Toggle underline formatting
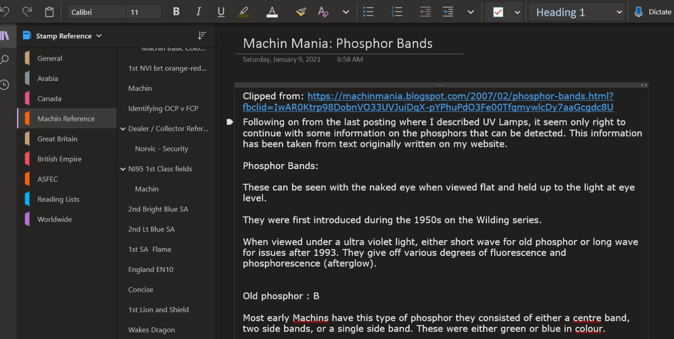Image resolution: width=674 pixels, height=339 pixels. [221, 12]
